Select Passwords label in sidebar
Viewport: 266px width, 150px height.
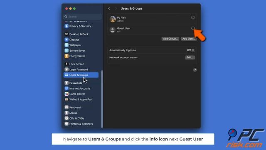76,83
